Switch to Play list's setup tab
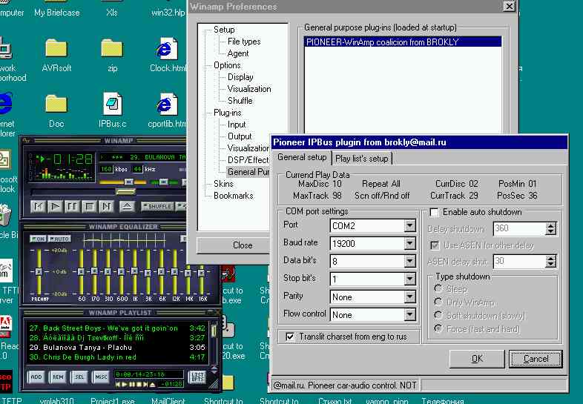This screenshot has width=583, height=404. (x=361, y=159)
